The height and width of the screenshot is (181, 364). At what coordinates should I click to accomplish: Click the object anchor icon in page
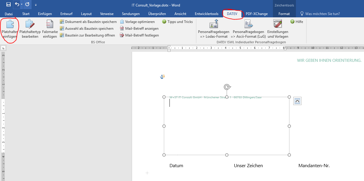click(162, 77)
